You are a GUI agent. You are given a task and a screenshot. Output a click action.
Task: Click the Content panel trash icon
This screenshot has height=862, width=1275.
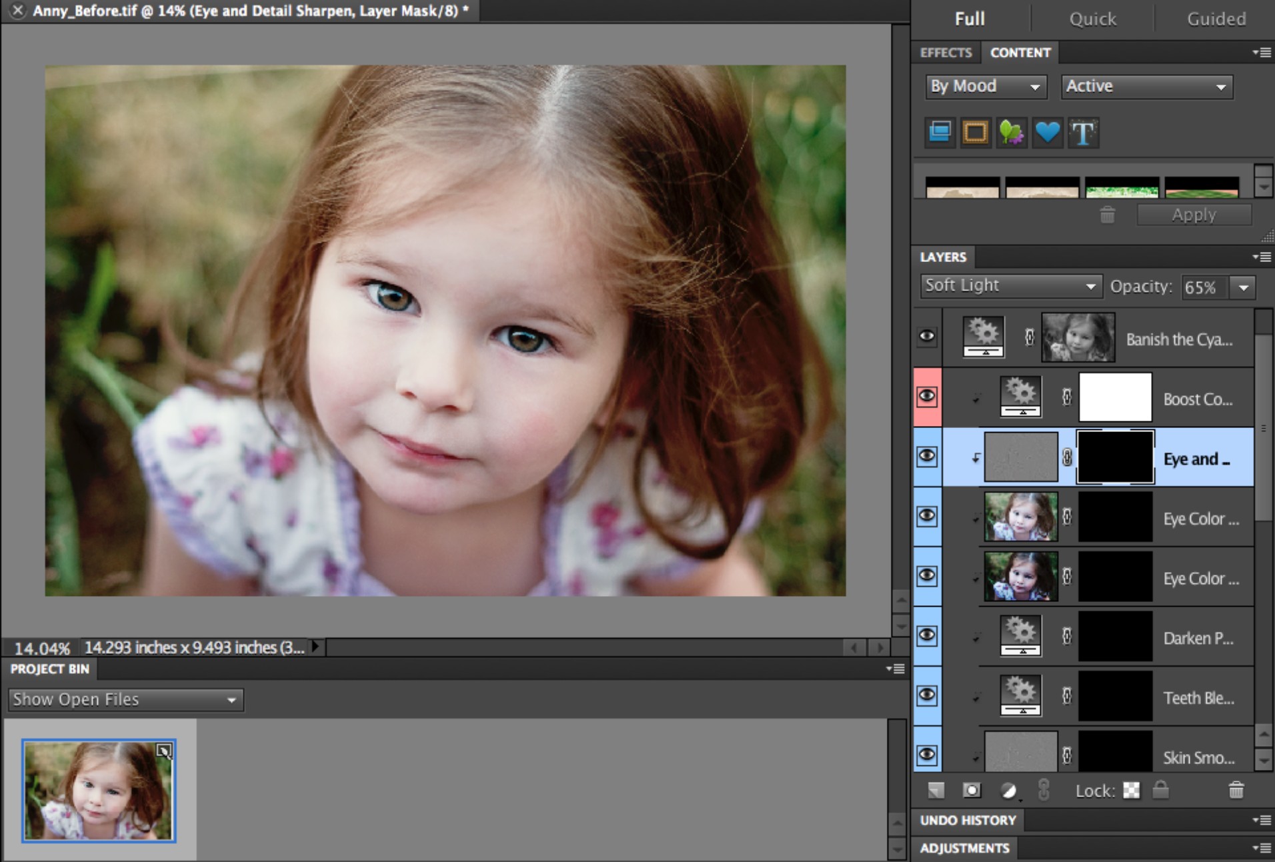[1108, 215]
